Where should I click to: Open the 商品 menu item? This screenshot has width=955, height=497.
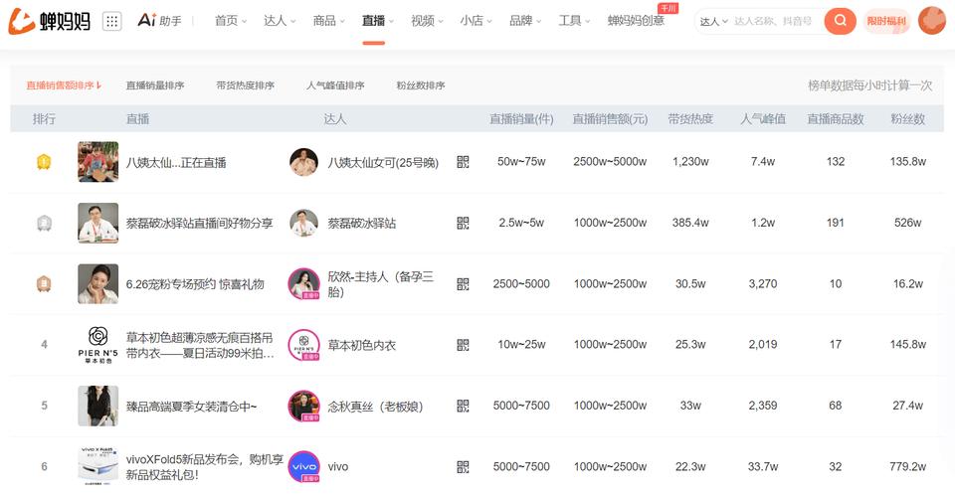point(328,21)
